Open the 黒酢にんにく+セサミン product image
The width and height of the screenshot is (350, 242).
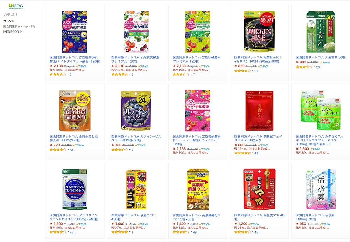[259, 31]
